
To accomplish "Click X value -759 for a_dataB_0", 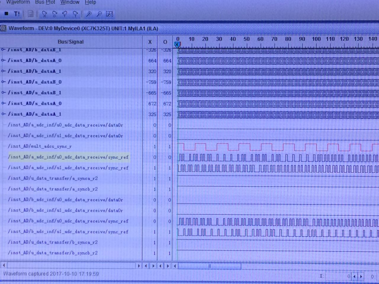I will coord(151,82).
